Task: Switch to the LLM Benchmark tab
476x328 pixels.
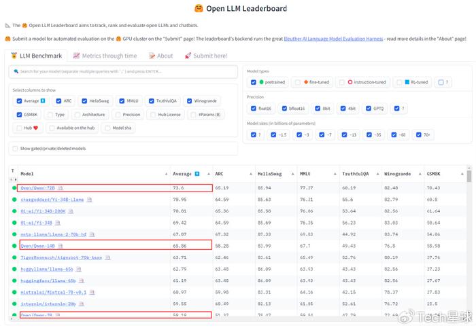Action: click(37, 56)
